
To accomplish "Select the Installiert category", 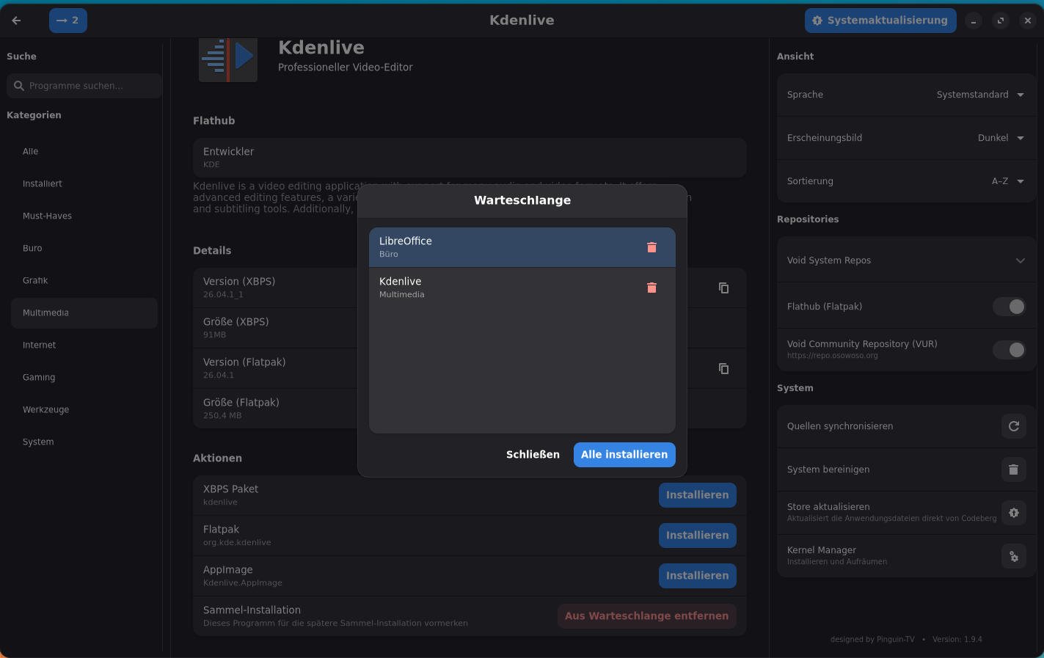I will [84, 184].
